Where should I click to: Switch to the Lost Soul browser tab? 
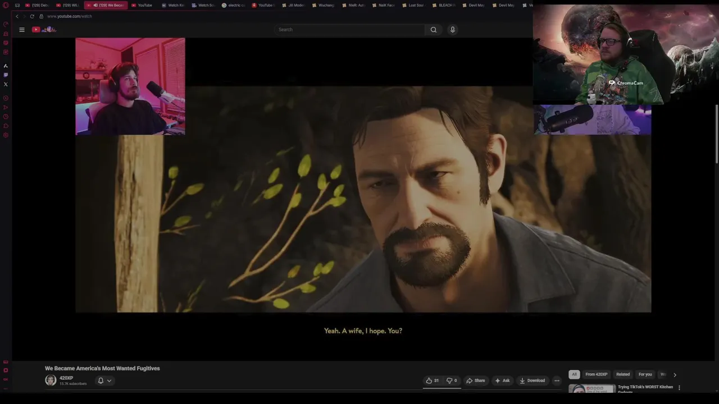413,5
